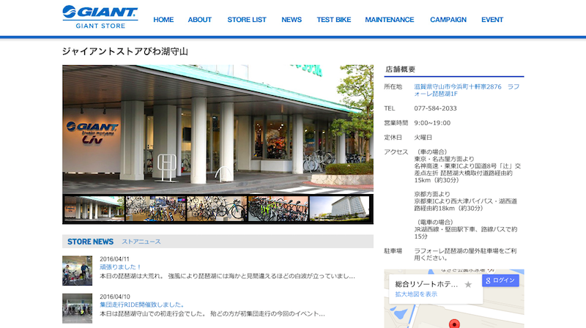
Task: Select NEWS in the top navigation
Action: 292,20
